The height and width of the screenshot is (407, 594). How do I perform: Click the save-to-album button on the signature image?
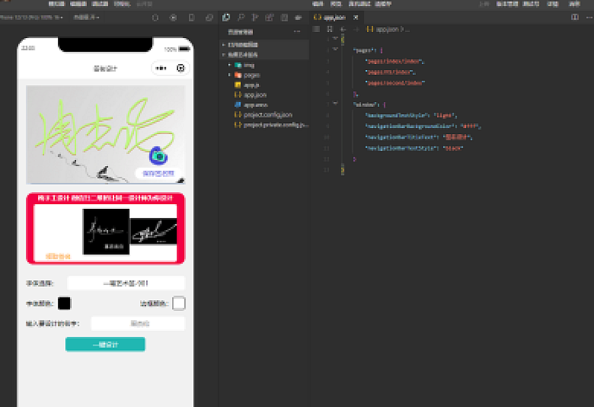pyautogui.click(x=158, y=173)
